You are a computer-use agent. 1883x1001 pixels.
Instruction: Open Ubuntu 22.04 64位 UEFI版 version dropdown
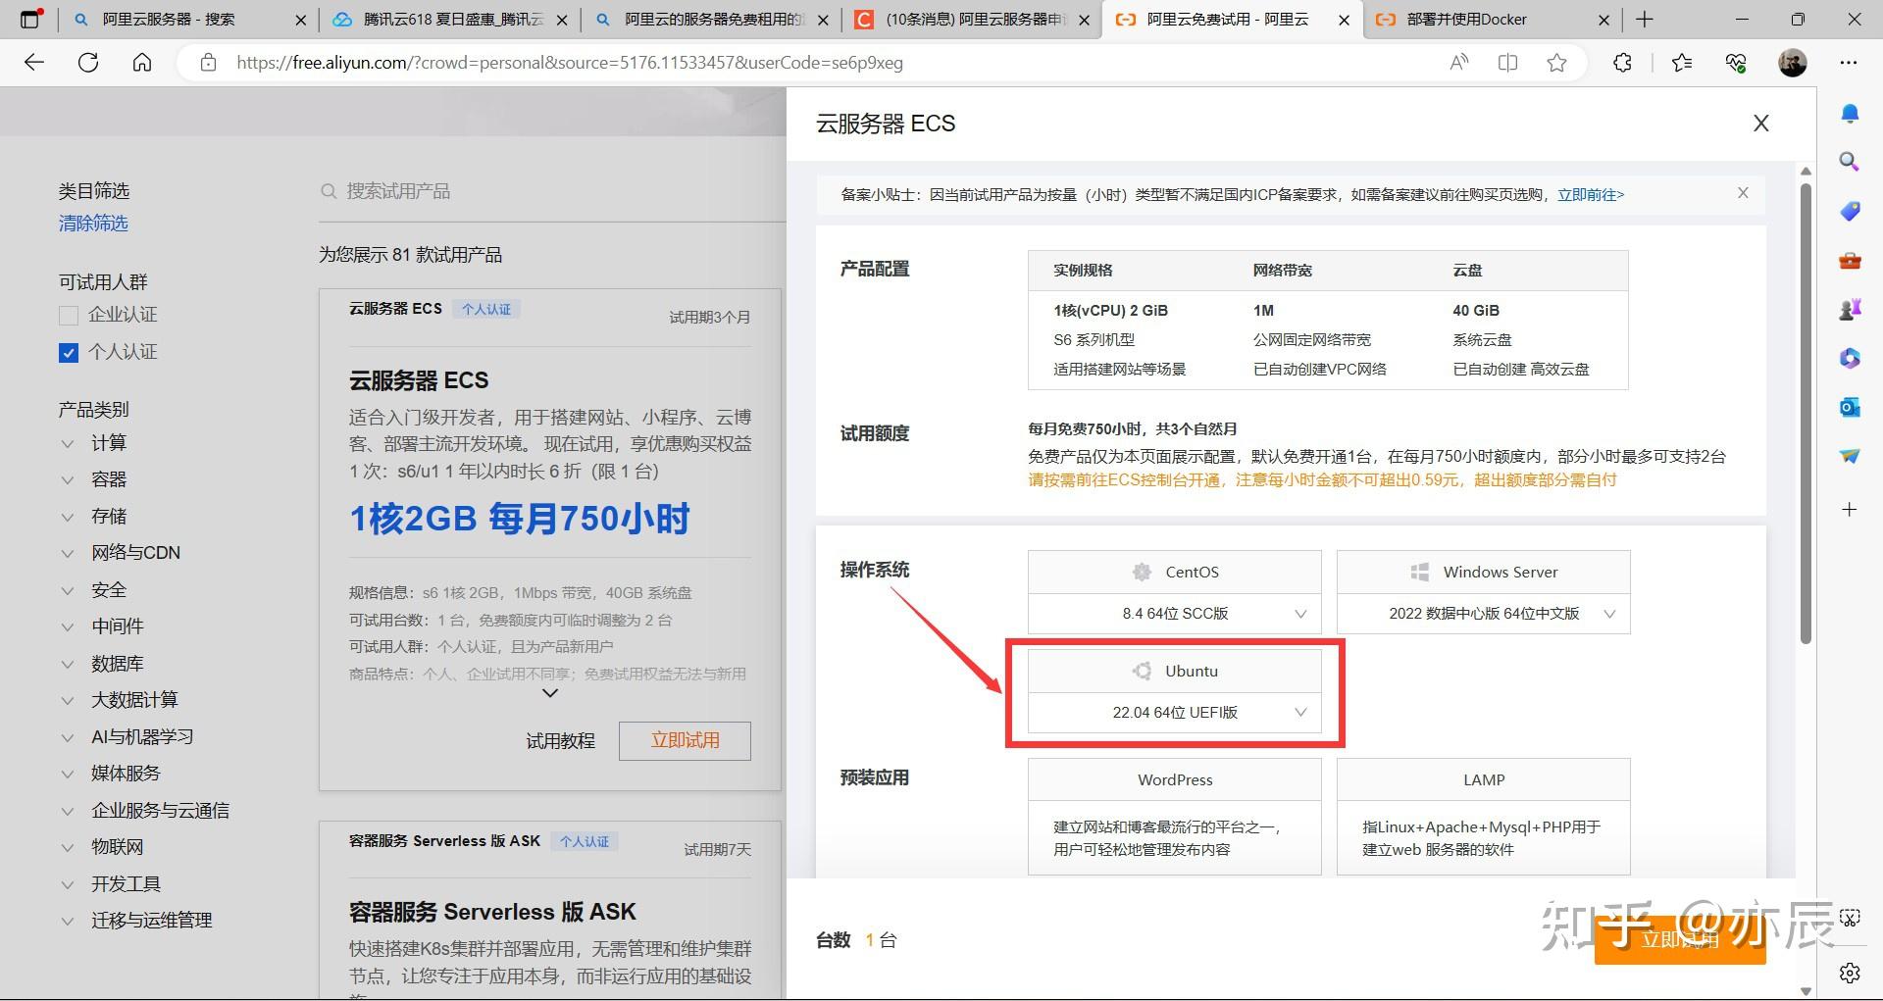[x=1175, y=713]
